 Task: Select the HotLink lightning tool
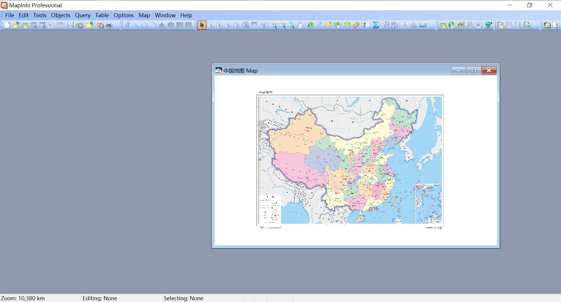pyautogui.click(x=319, y=25)
